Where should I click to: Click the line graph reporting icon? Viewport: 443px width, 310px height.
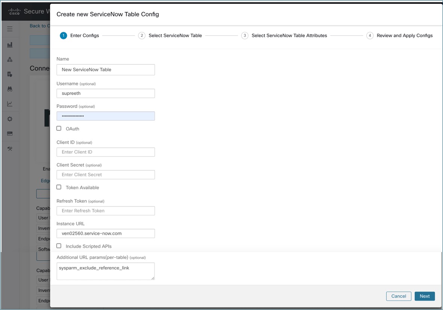(x=10, y=104)
